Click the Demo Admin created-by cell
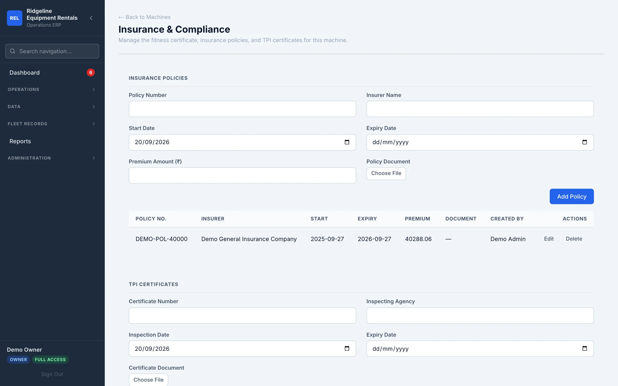The height and width of the screenshot is (386, 618). [x=508, y=239]
